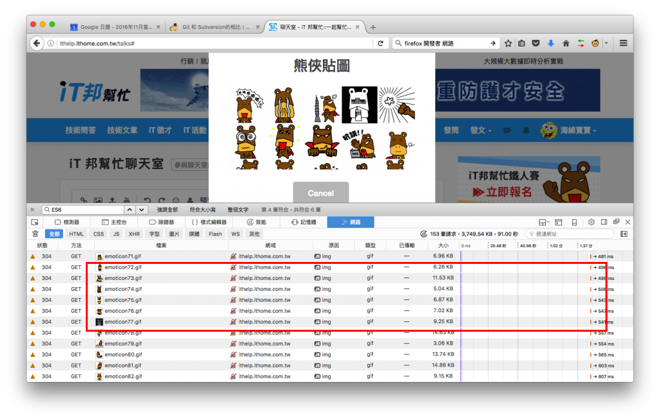Select emoticon79.gif request row
The image size is (660, 420).
[330, 344]
